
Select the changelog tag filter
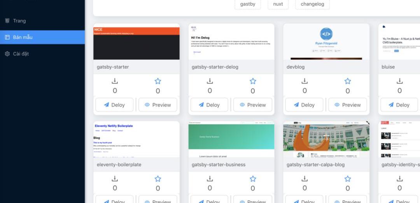coord(312,4)
